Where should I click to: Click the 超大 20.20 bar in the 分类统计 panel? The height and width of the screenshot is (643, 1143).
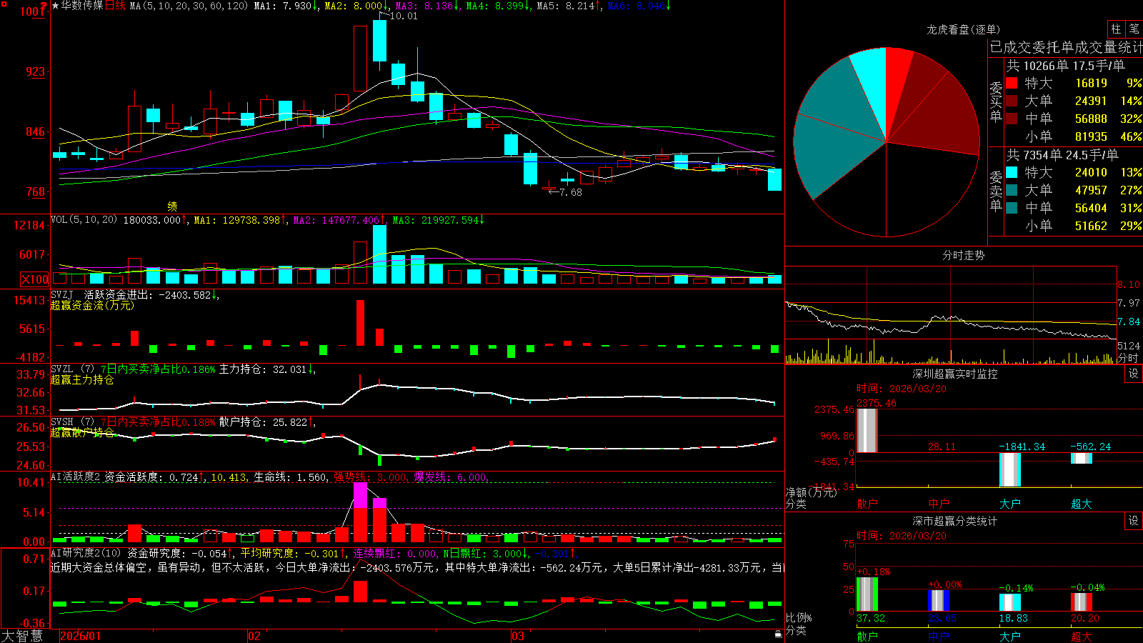click(1082, 602)
